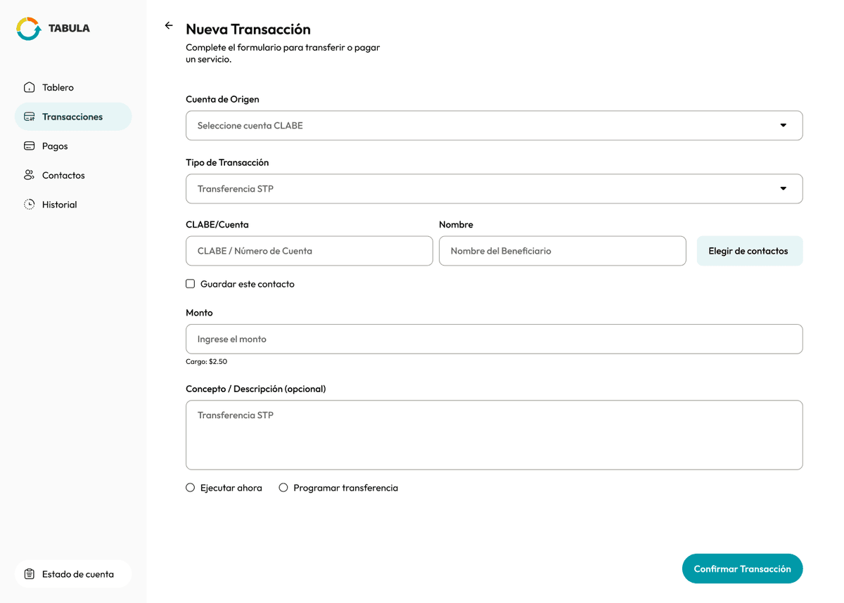Select the Ejecutar ahora radio option
The width and height of the screenshot is (844, 603).
[x=190, y=487]
